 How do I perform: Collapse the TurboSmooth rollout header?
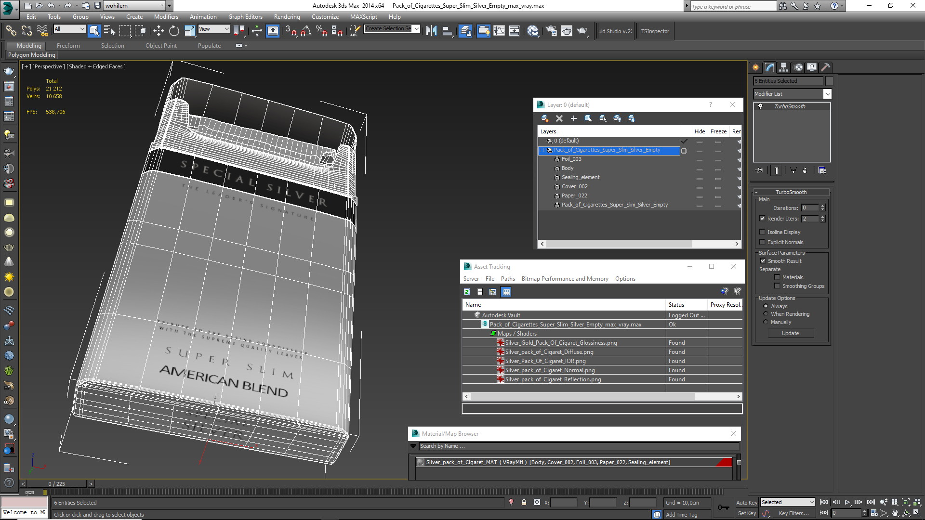point(791,192)
